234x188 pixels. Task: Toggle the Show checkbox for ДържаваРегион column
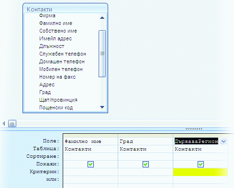(201, 164)
